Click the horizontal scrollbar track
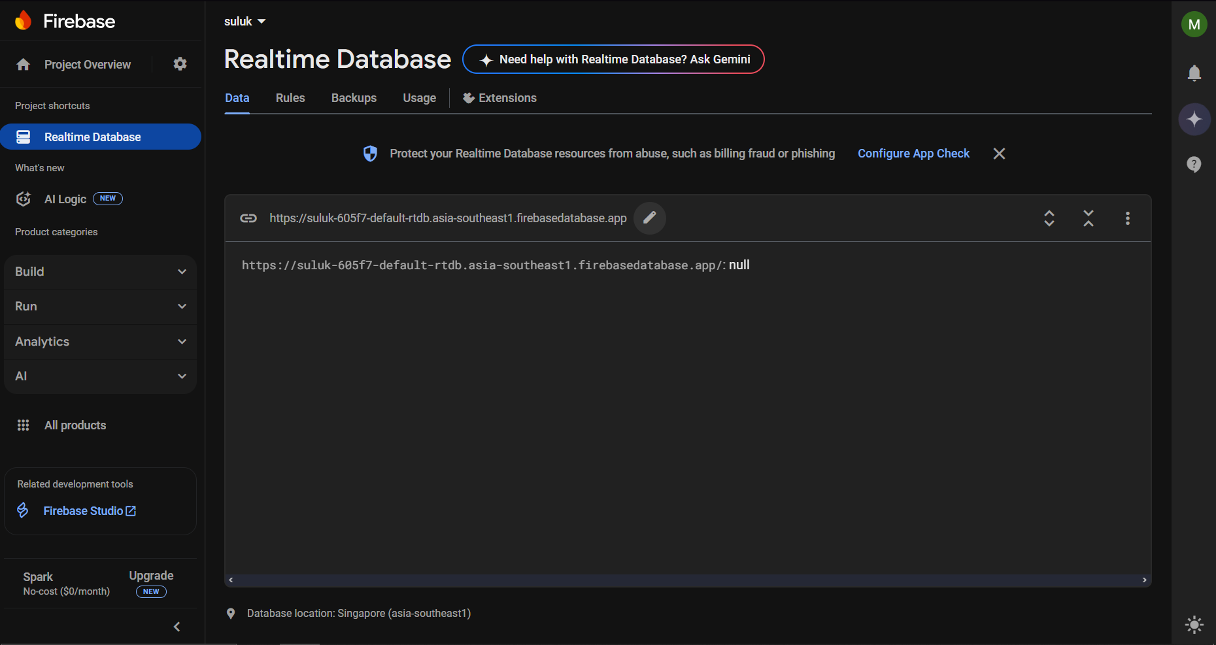Viewport: 1216px width, 645px height. pyautogui.click(x=688, y=580)
